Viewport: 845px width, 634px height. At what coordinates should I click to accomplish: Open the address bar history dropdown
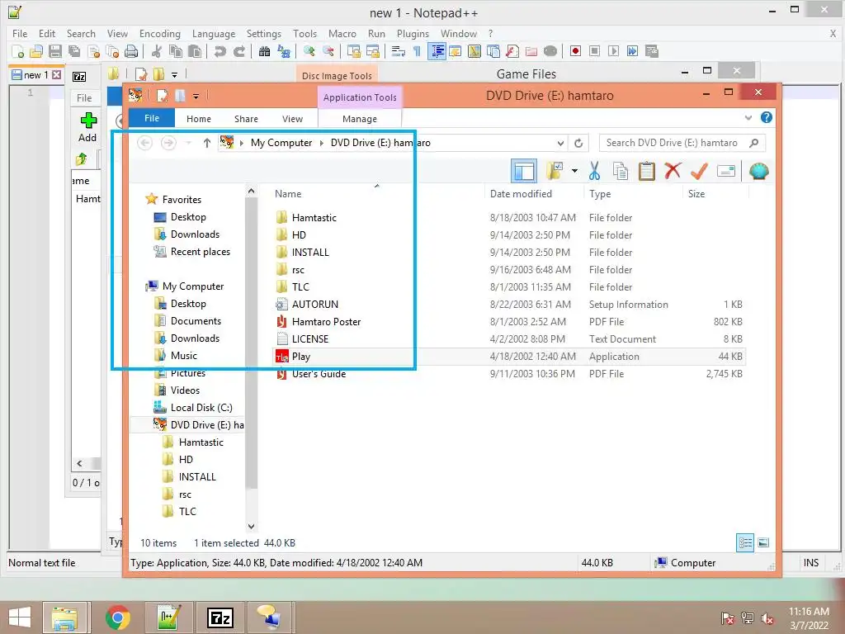[x=560, y=143]
